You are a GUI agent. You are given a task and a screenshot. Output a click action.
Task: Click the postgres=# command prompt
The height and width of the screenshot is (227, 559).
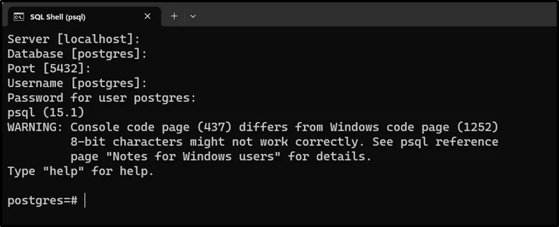[x=42, y=201]
